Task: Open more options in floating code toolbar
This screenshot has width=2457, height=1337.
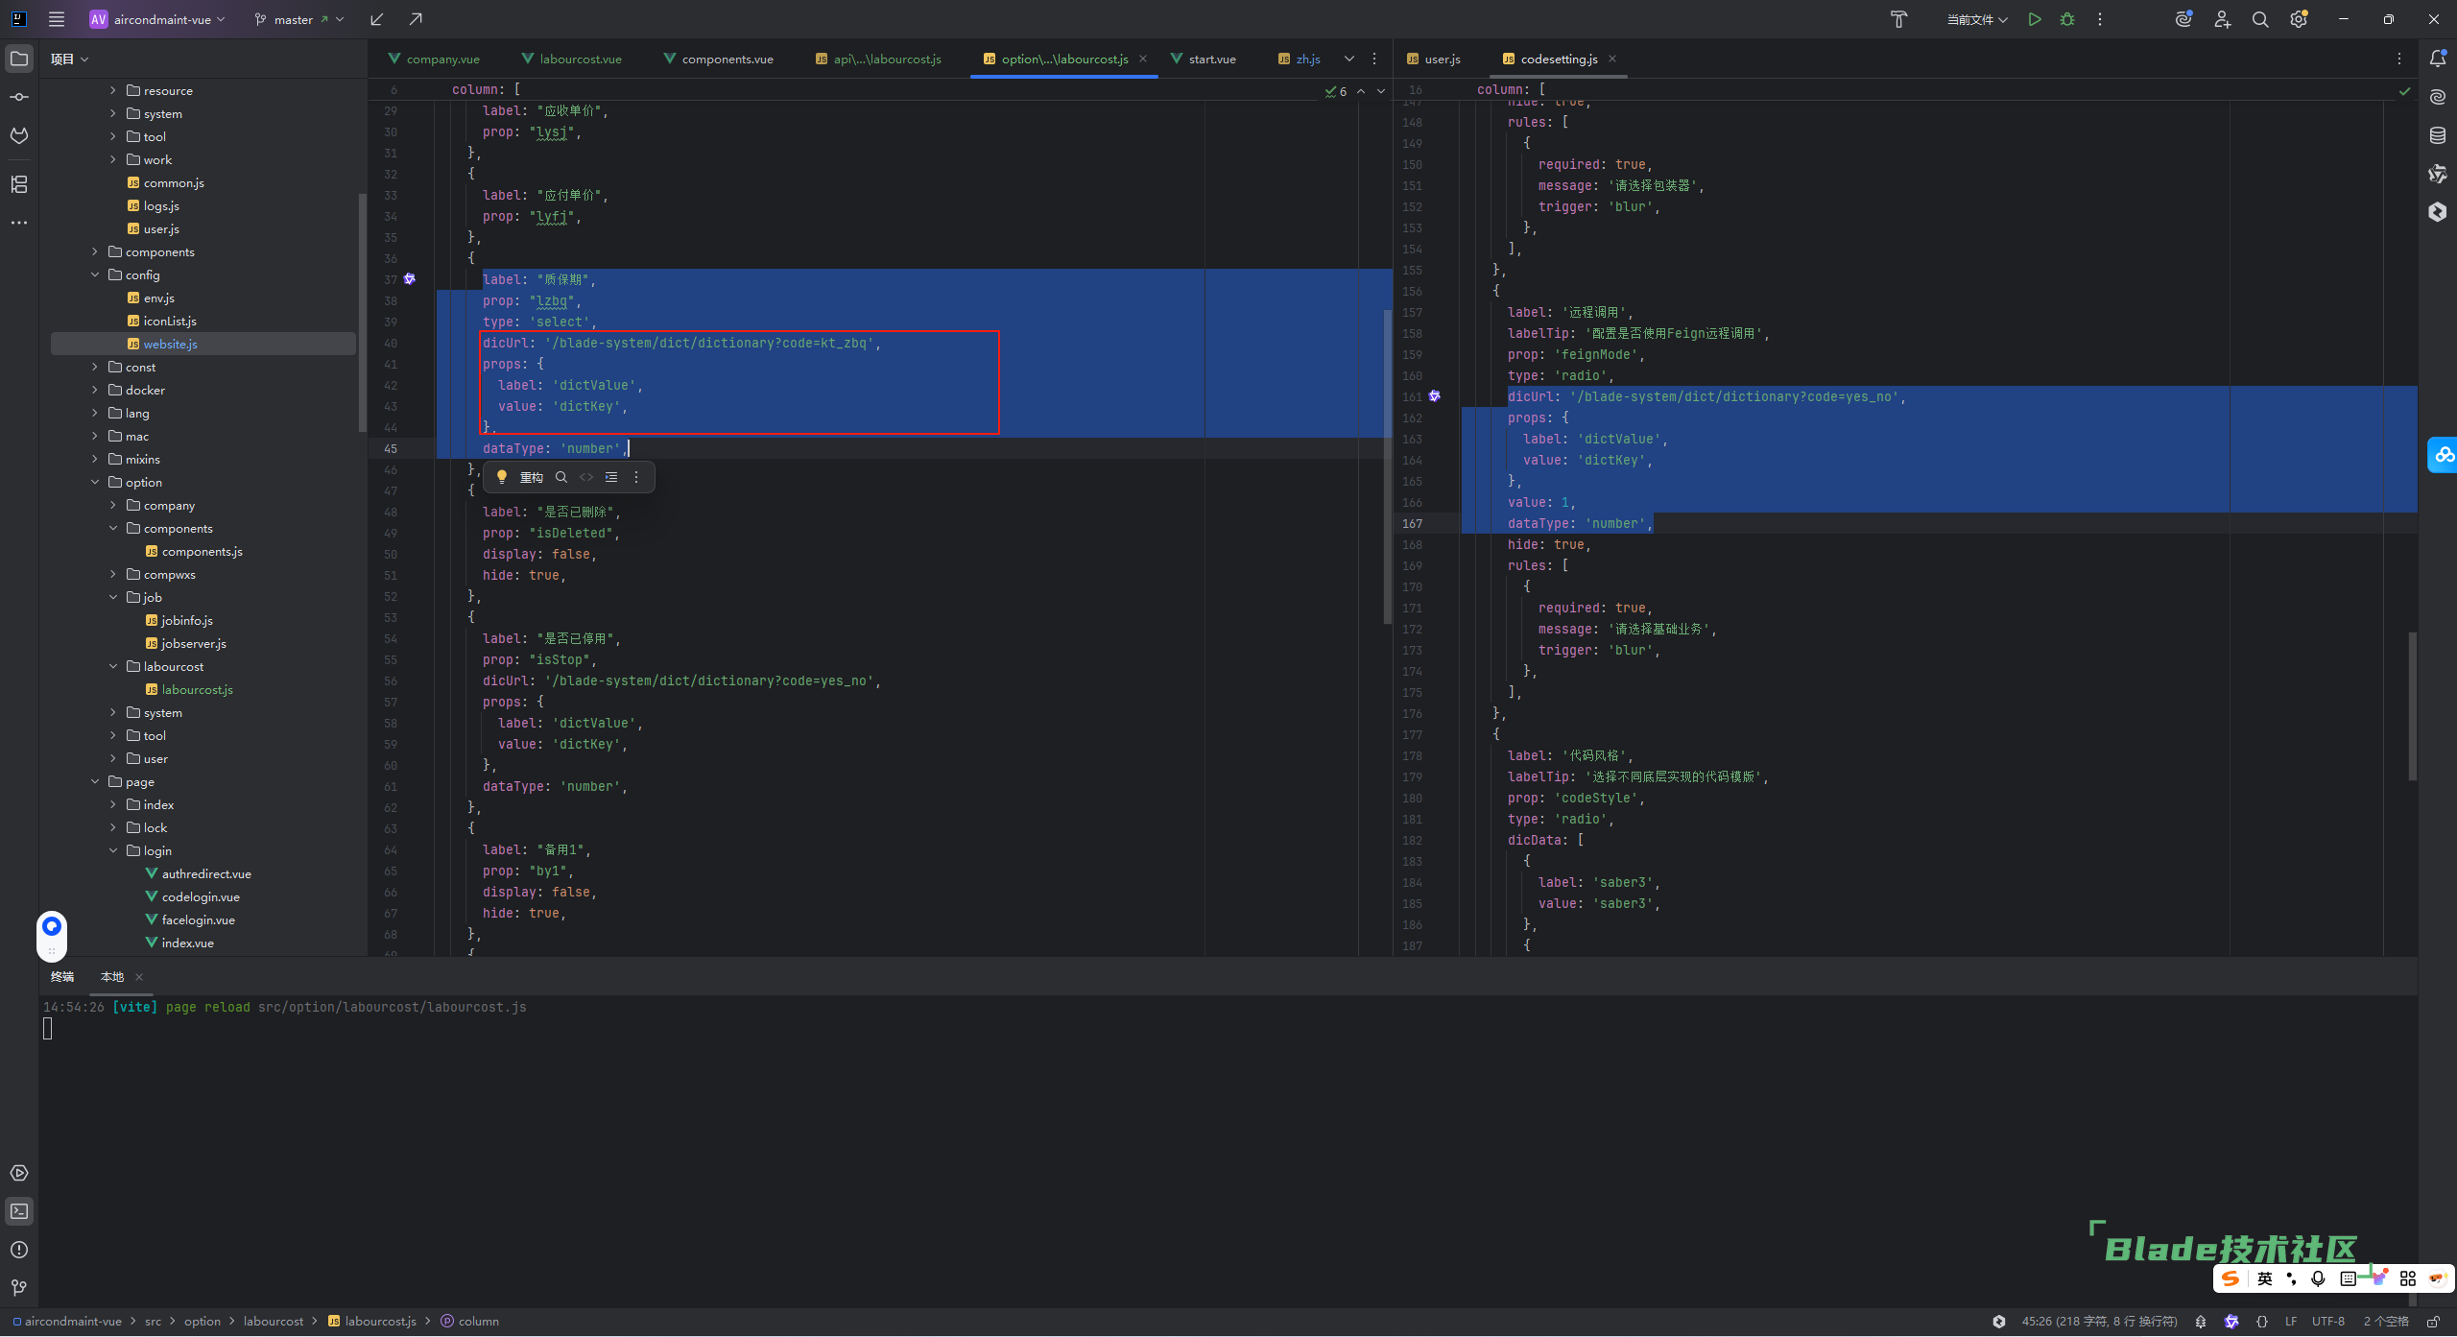Action: click(636, 477)
